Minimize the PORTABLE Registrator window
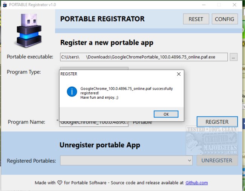245x191 pixels. [204, 5]
